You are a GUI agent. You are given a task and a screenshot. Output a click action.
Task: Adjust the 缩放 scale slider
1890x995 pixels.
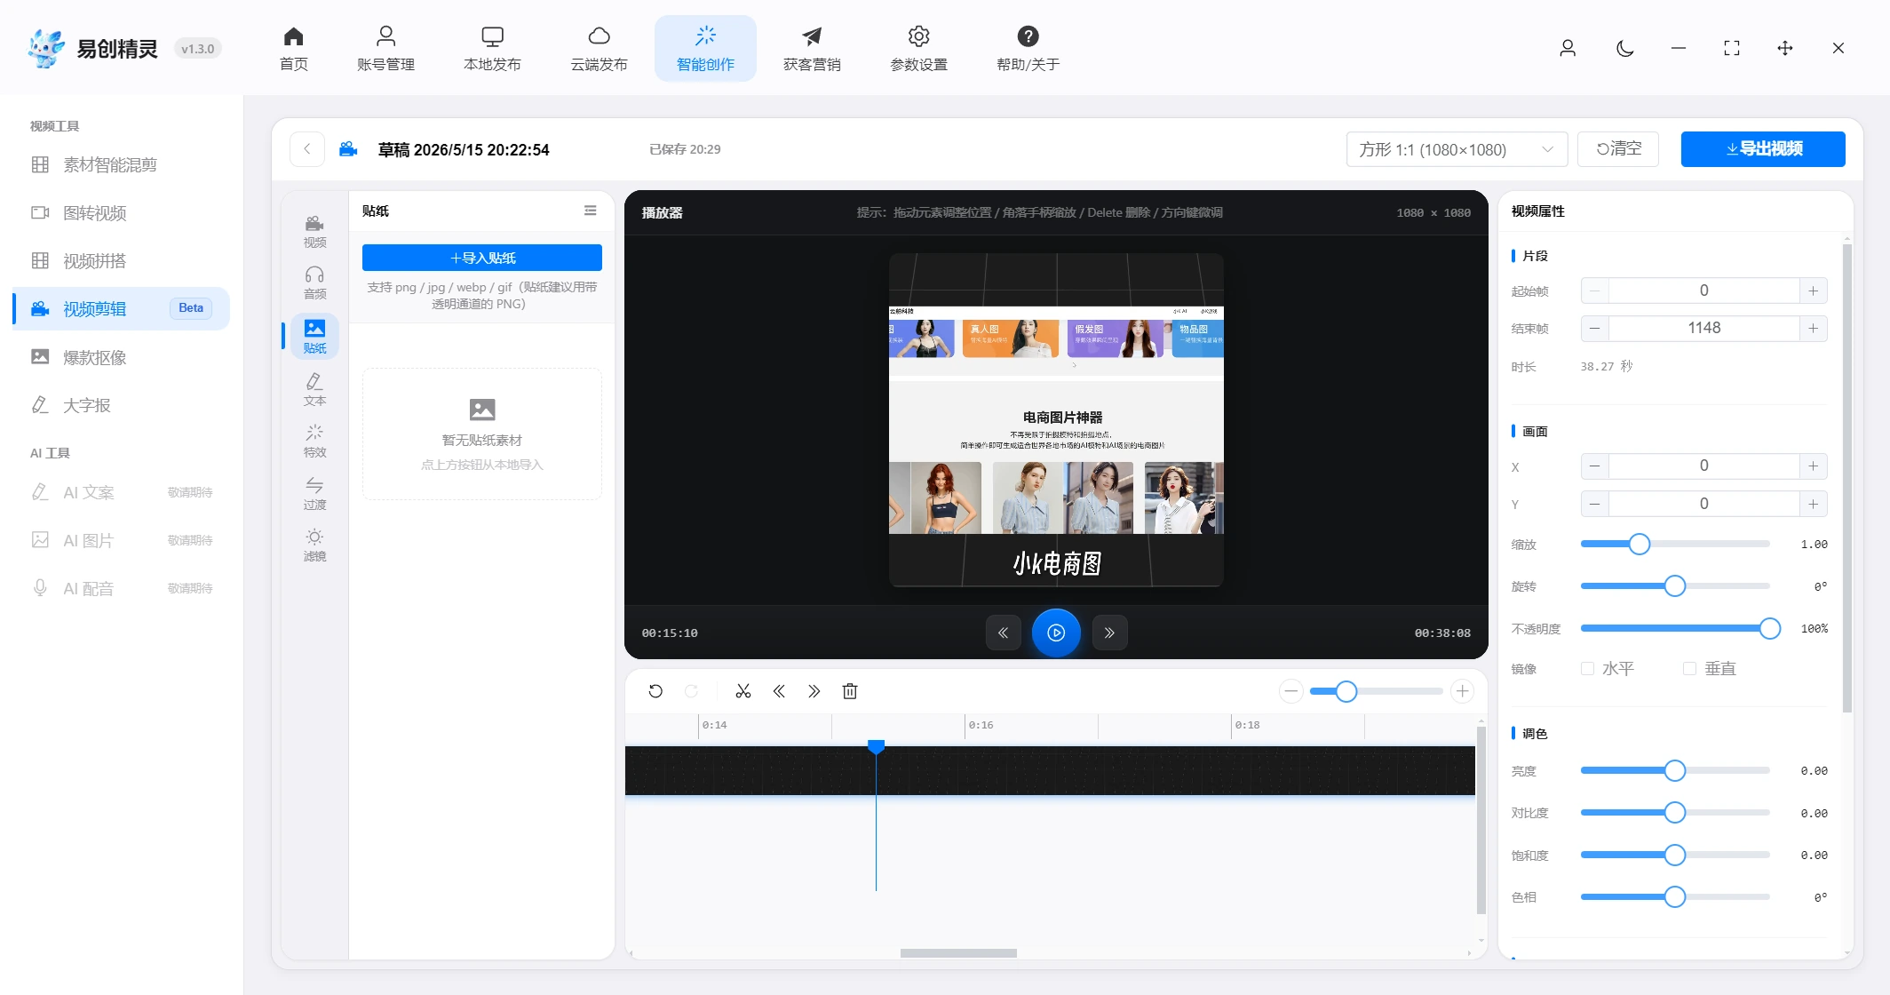1640,544
